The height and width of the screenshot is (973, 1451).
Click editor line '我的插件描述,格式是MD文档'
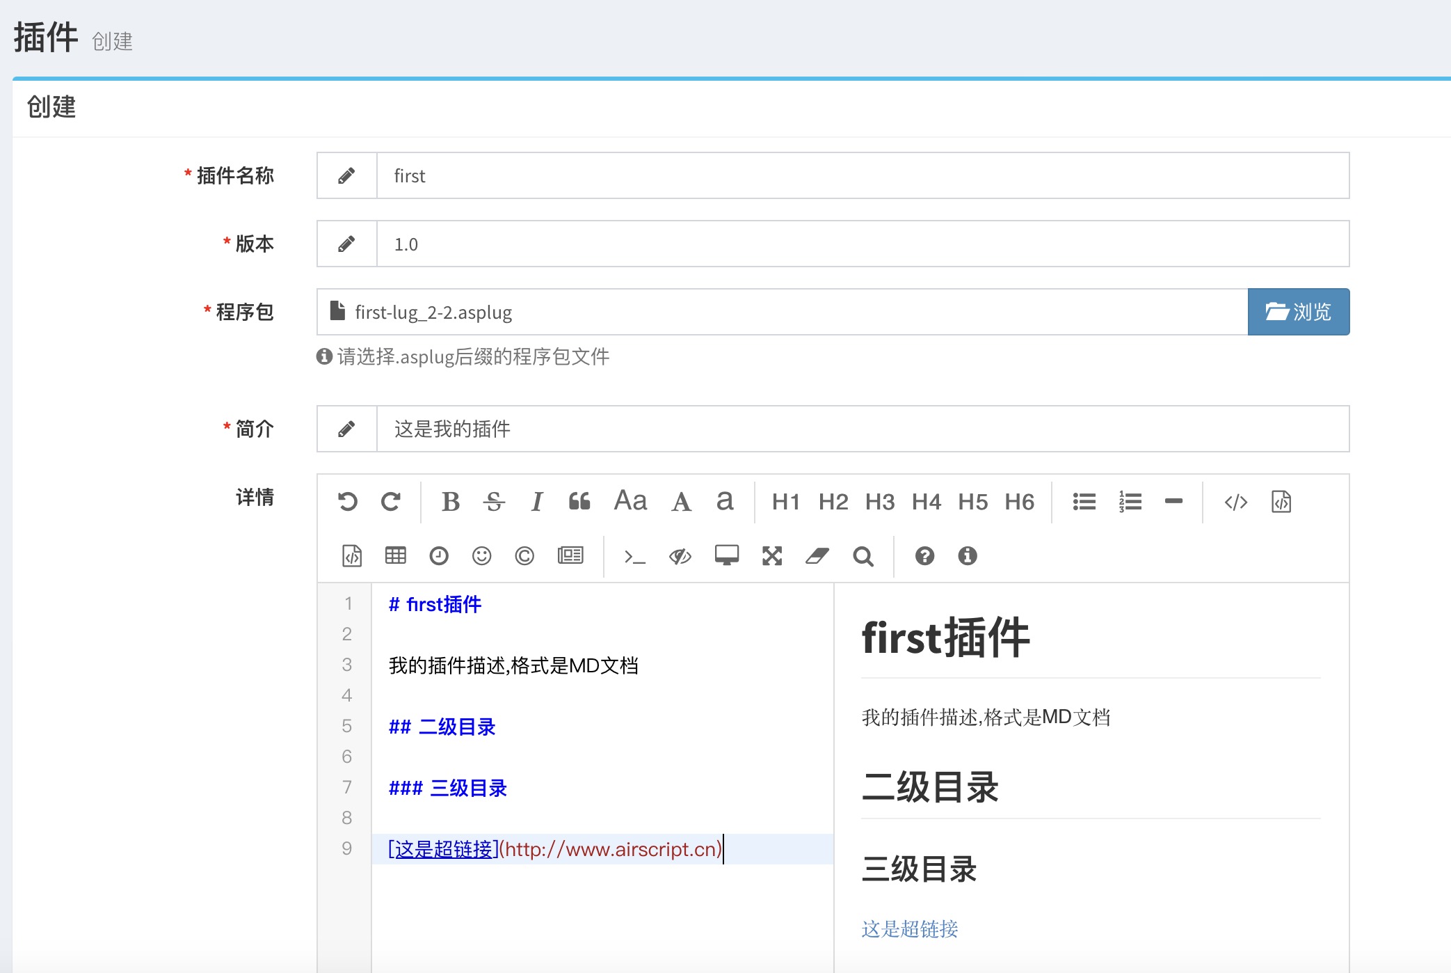(513, 665)
